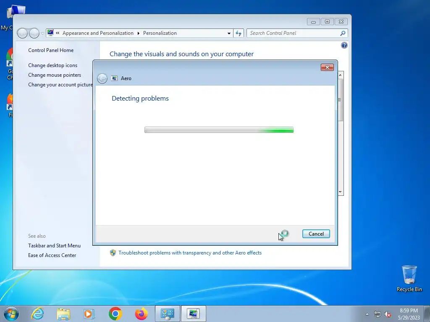430x322 pixels.
Task: Maximize the Control Panel window
Action: [x=327, y=22]
